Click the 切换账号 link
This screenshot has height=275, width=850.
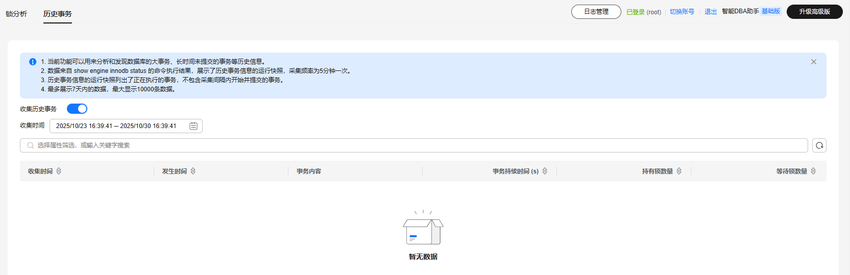pos(682,12)
